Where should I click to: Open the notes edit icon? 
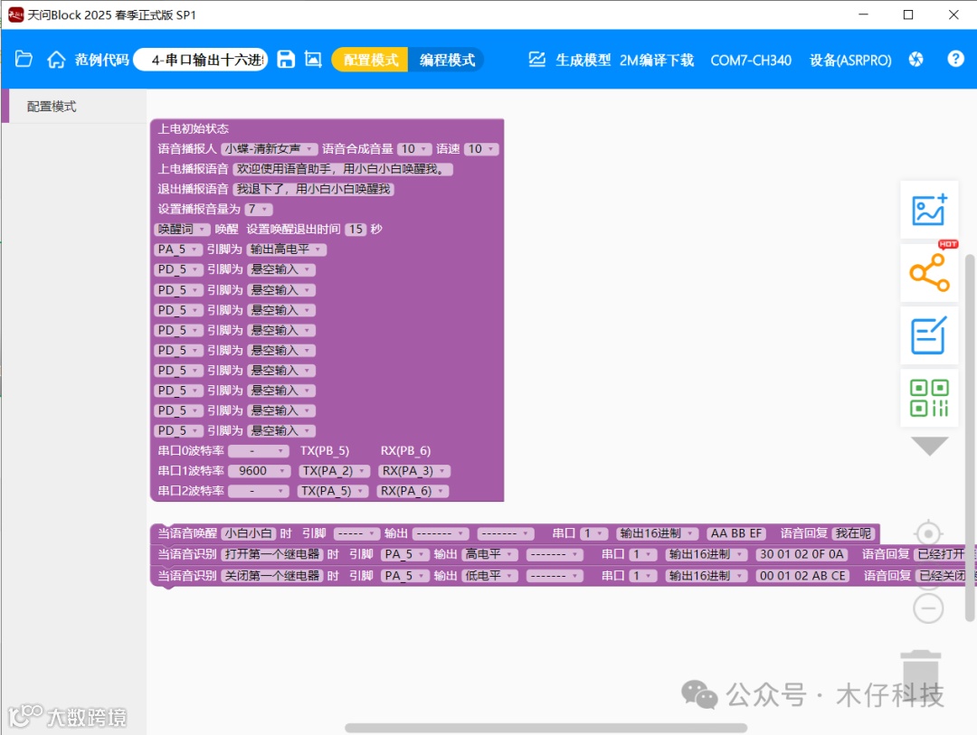pos(928,335)
